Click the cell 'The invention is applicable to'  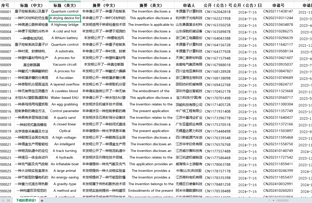(151, 25)
